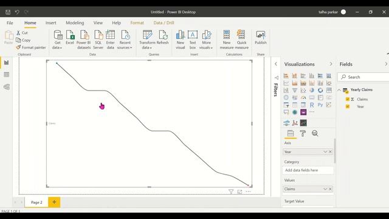Click the Publish button

click(x=261, y=38)
